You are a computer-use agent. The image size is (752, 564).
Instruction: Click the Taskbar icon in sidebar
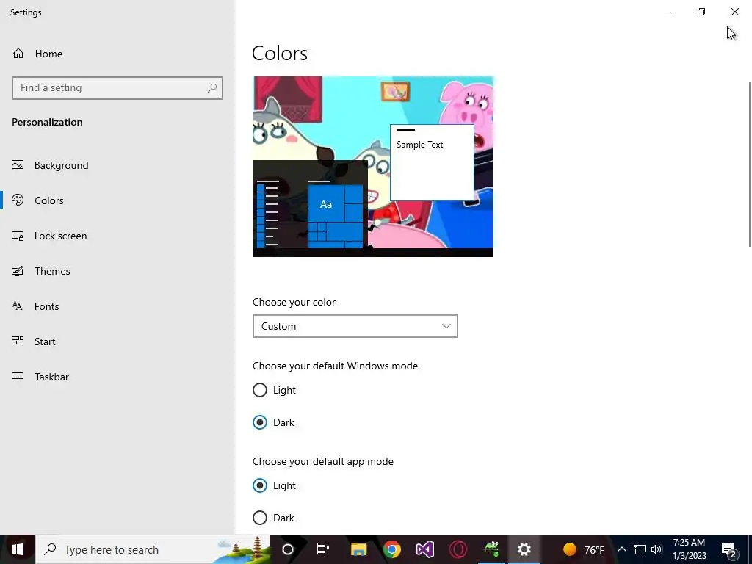[18, 376]
